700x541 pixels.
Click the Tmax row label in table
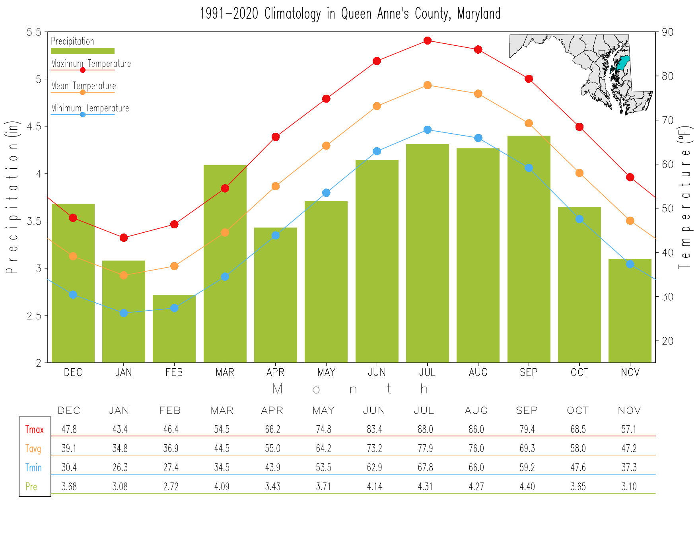coord(35,430)
